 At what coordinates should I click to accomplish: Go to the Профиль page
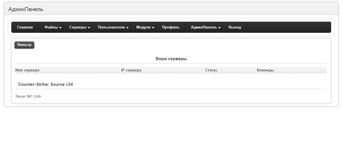(171, 27)
